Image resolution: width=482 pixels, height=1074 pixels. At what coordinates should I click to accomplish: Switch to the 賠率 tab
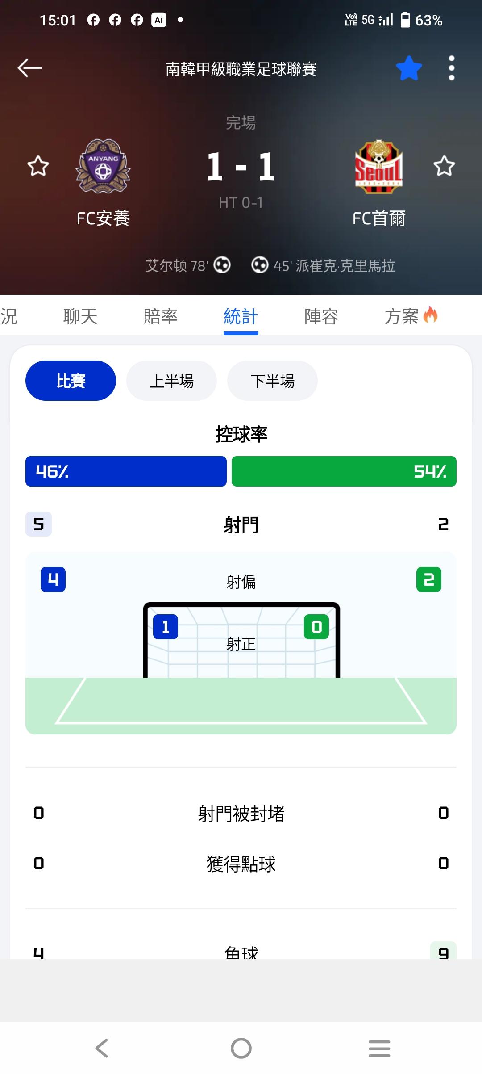(161, 316)
